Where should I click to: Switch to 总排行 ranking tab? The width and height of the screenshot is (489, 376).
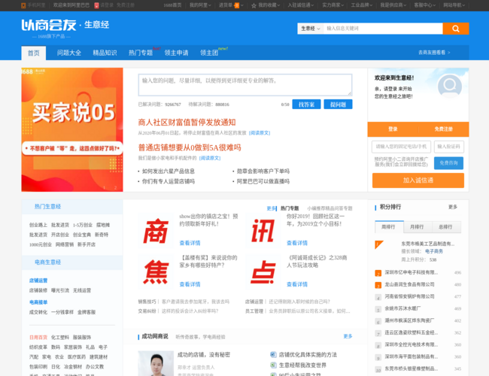point(445,227)
